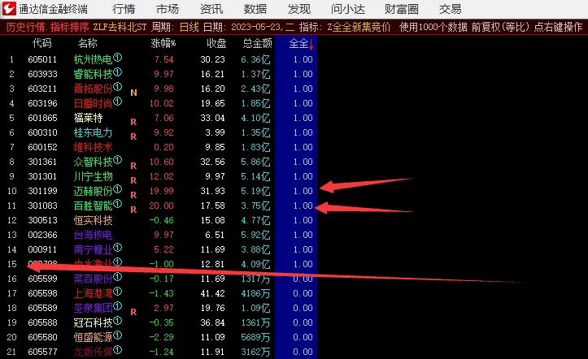Sort by the 收盘 column header
The width and height of the screenshot is (588, 359).
[x=217, y=43]
